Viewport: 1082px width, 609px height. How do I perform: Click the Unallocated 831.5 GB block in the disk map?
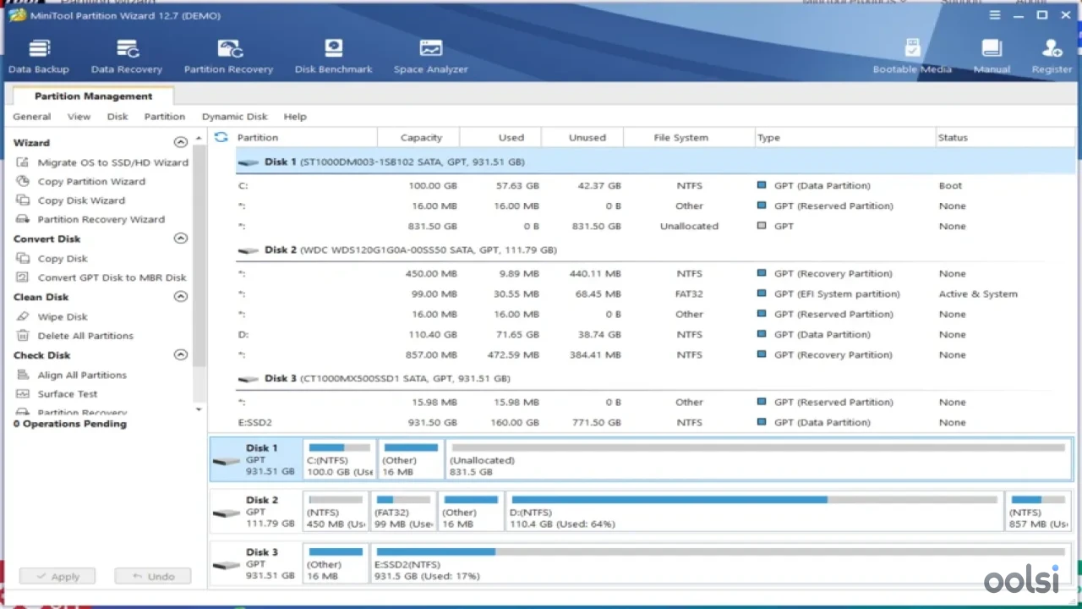pos(757,459)
